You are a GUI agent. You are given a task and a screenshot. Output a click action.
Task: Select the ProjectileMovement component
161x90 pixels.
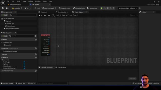13,29
